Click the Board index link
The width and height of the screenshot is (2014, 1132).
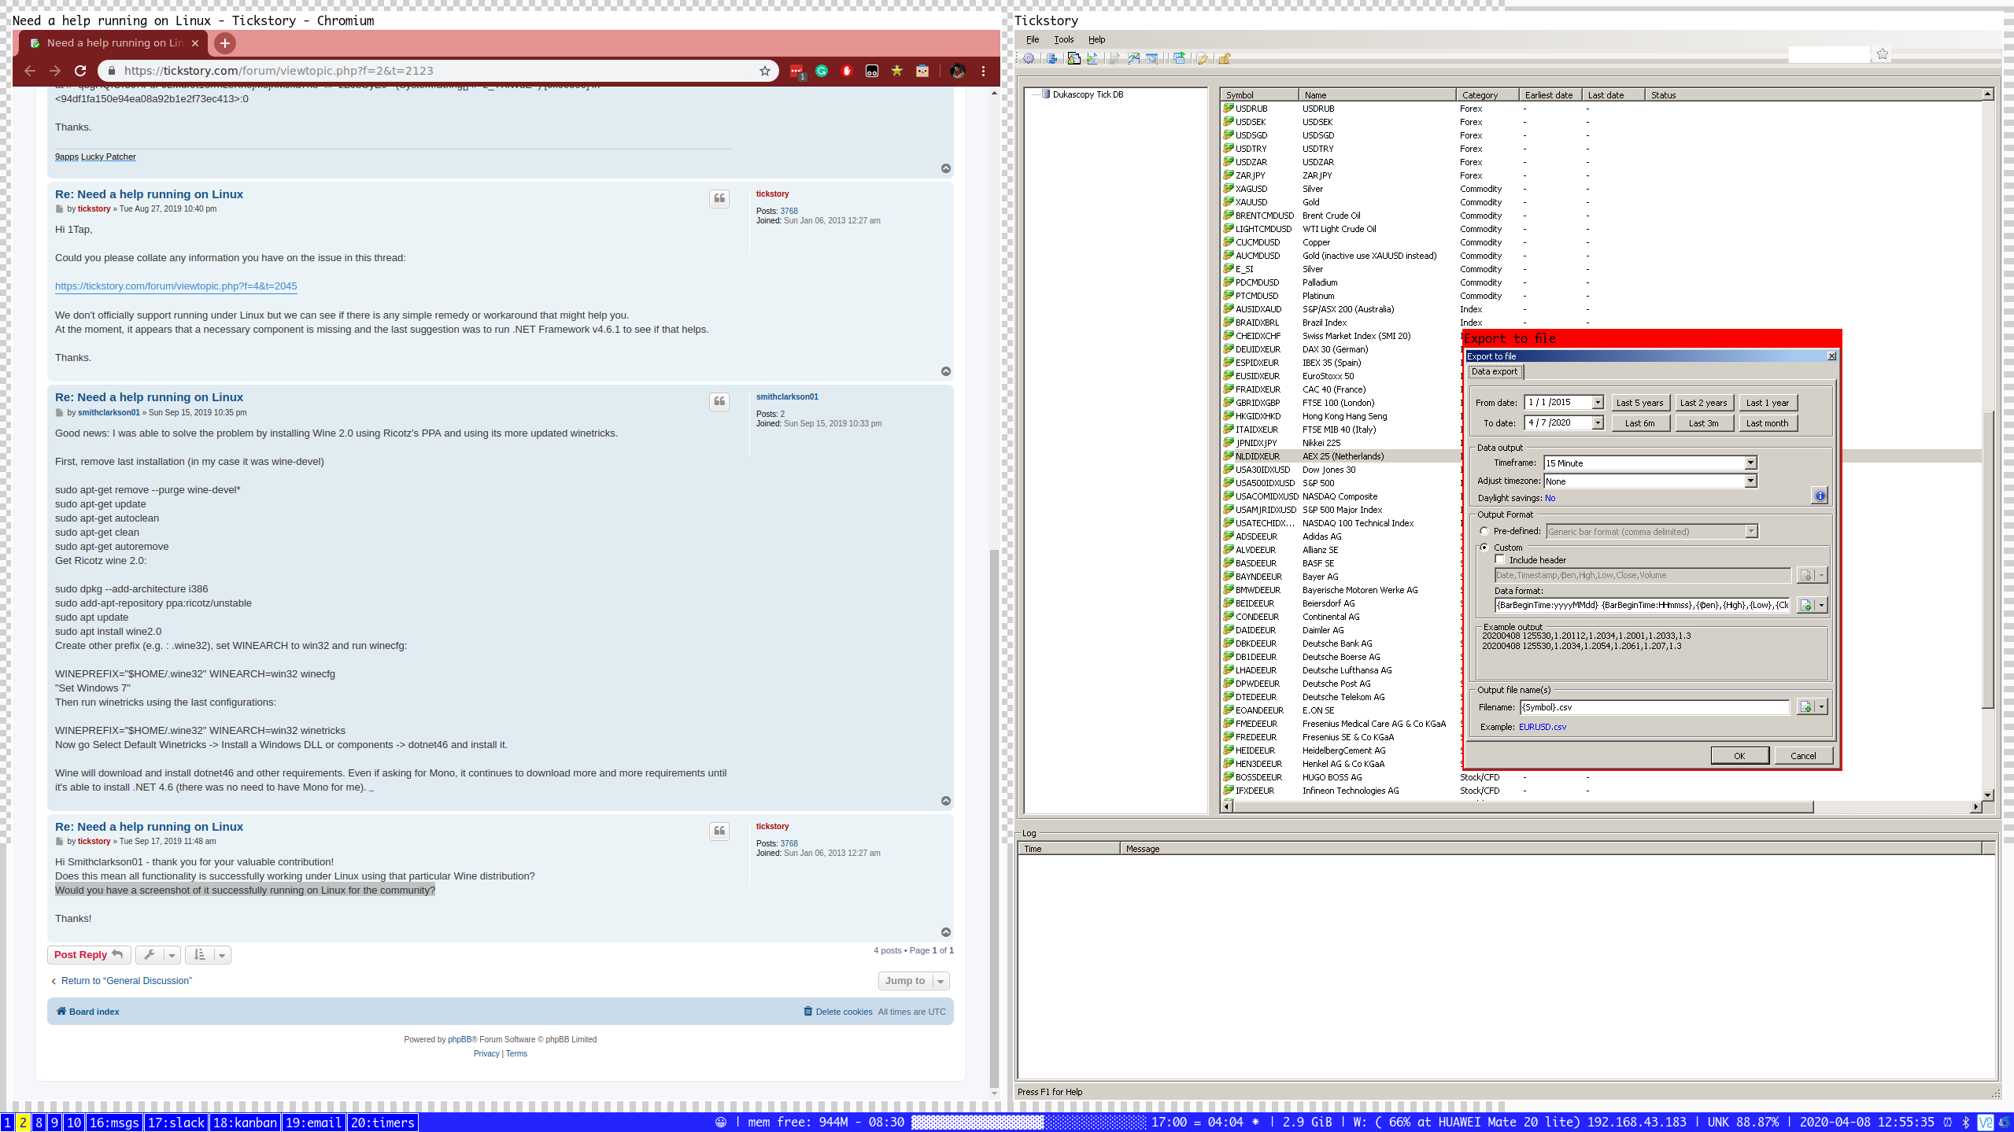tap(88, 1012)
